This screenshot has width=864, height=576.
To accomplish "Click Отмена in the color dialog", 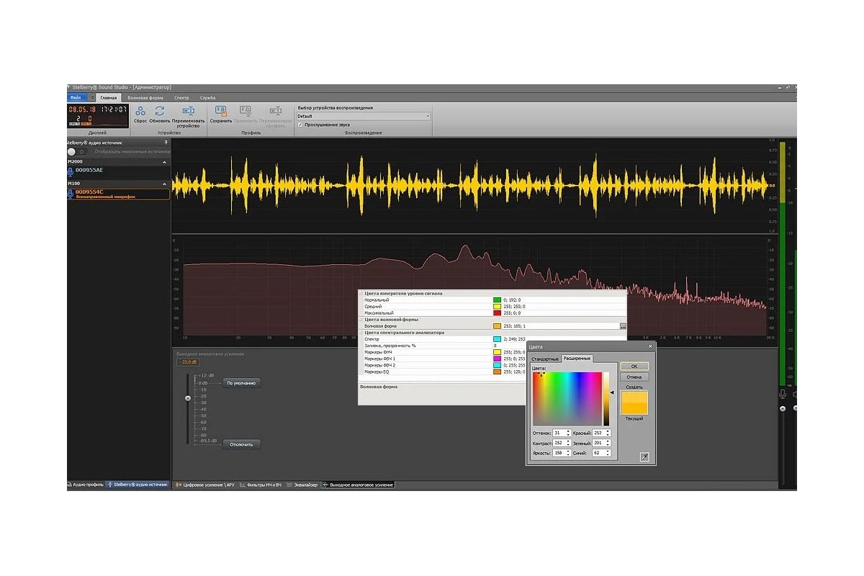I will (x=634, y=377).
